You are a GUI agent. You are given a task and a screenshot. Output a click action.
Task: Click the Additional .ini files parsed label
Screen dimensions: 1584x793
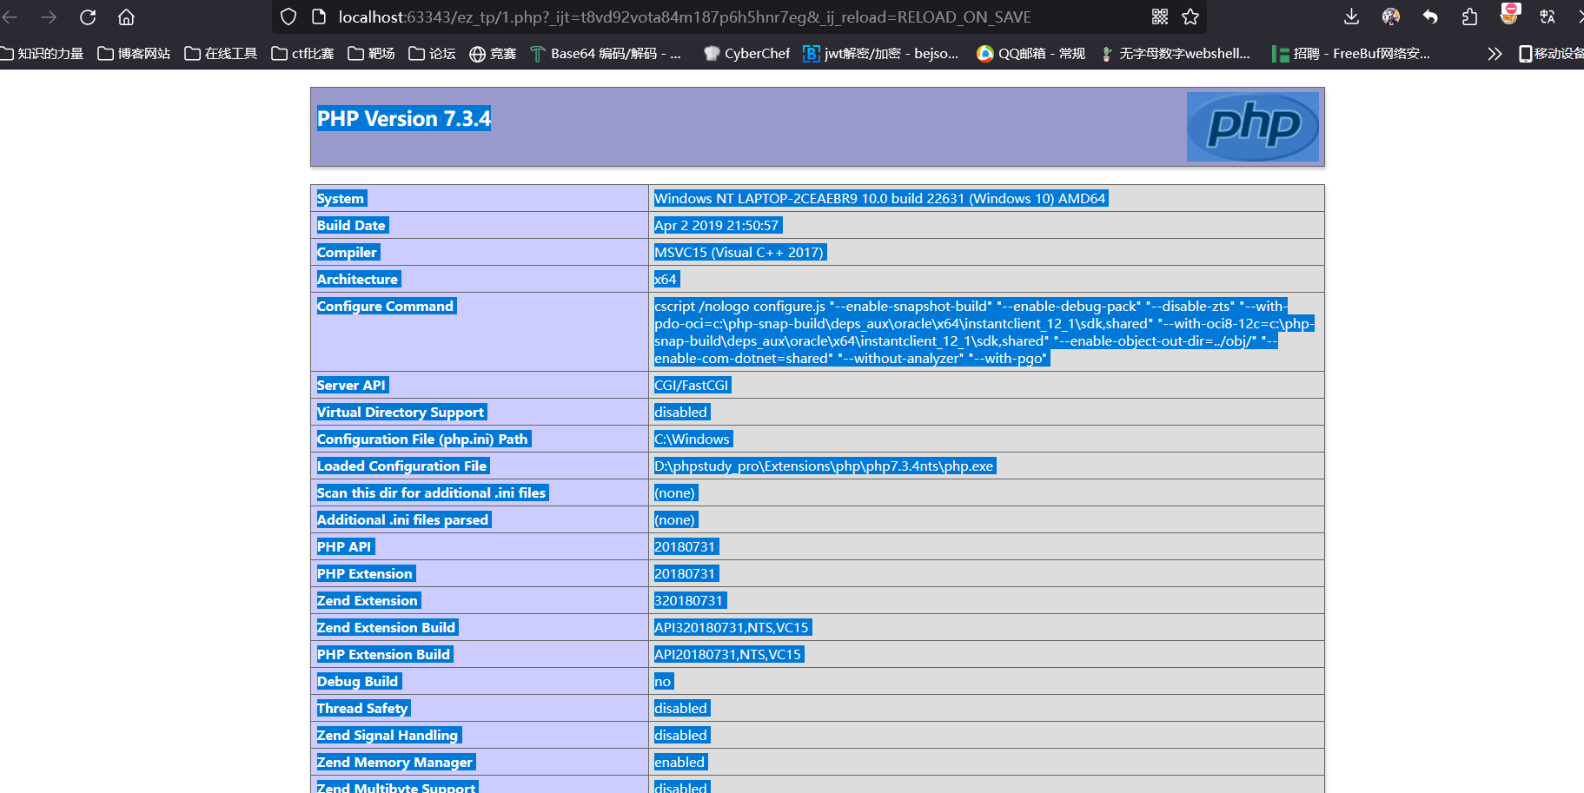403,520
